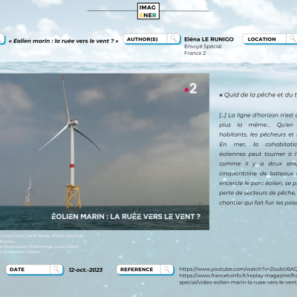The width and height of the screenshot is (297, 297).
Task: Click the magnifier icon next to LOCATION
Action: (x=293, y=39)
